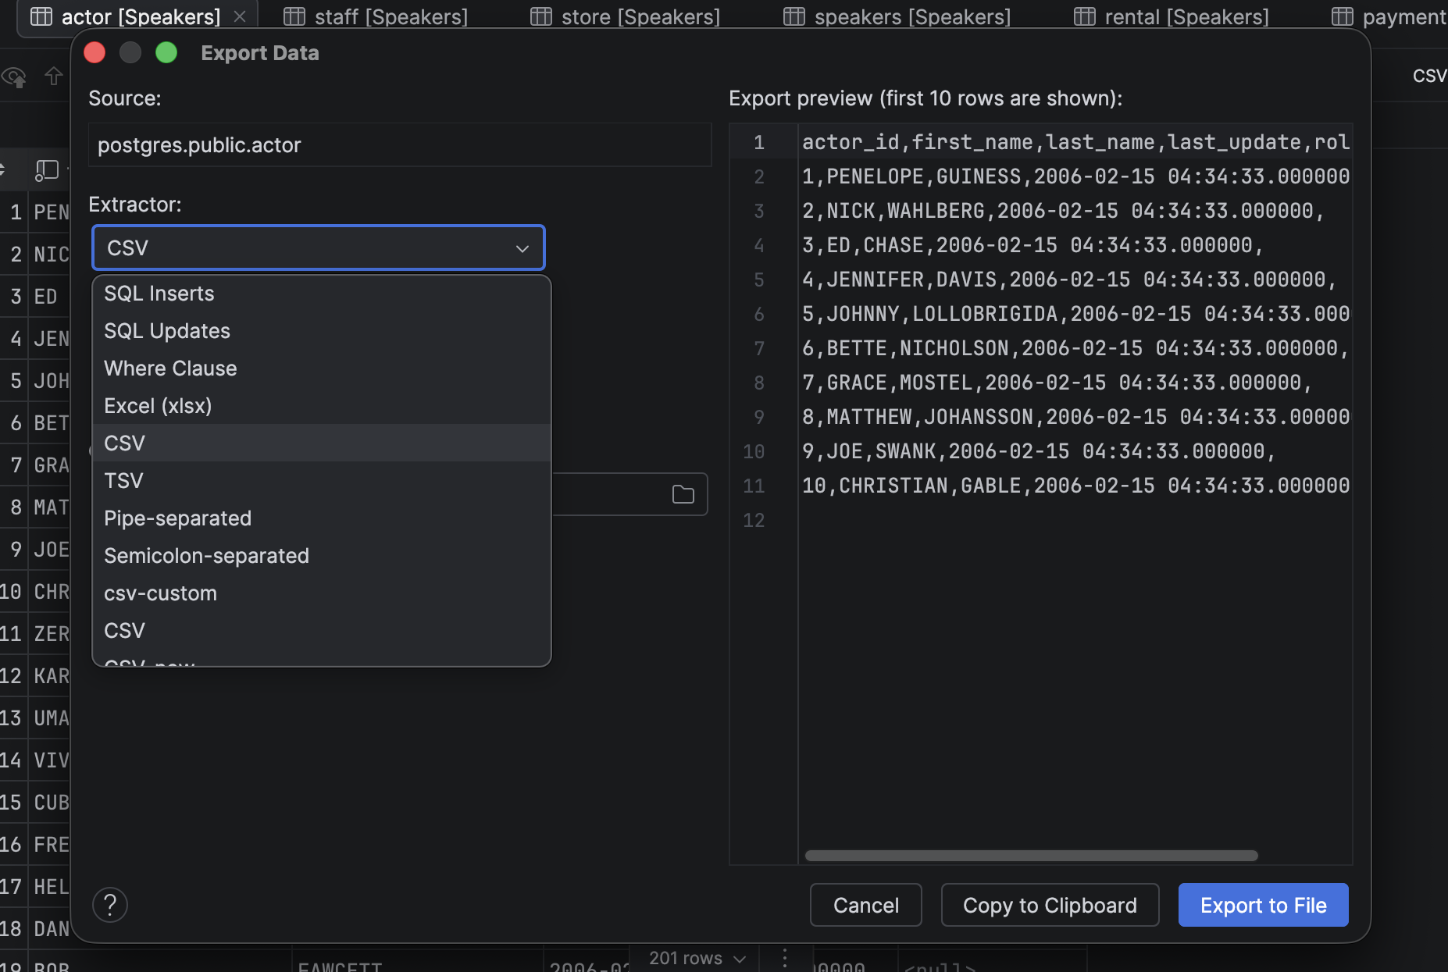Click the up arrow upload icon
1448x972 pixels.
[53, 76]
